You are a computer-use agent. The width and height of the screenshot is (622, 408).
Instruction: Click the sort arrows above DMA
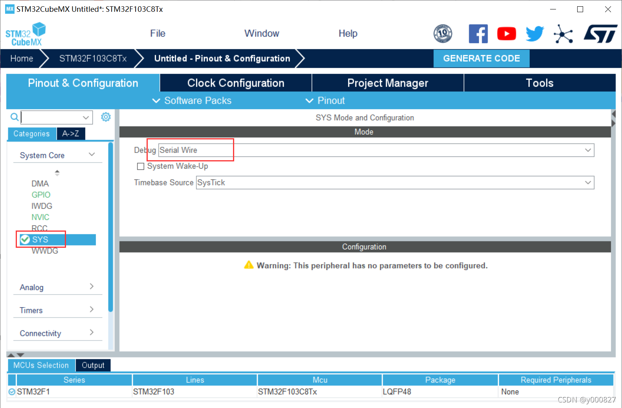click(x=57, y=172)
